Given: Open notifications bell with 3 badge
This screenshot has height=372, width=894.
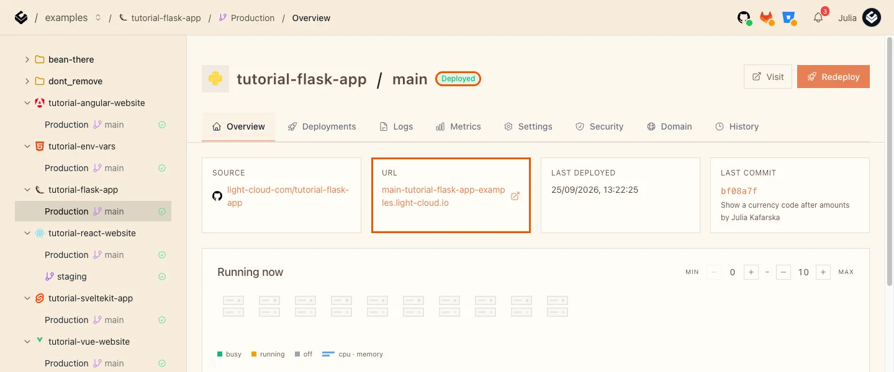Looking at the screenshot, I should [819, 17].
